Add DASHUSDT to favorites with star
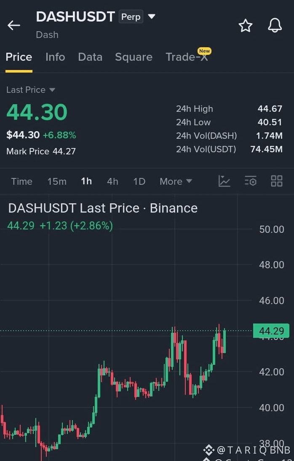 coord(245,26)
